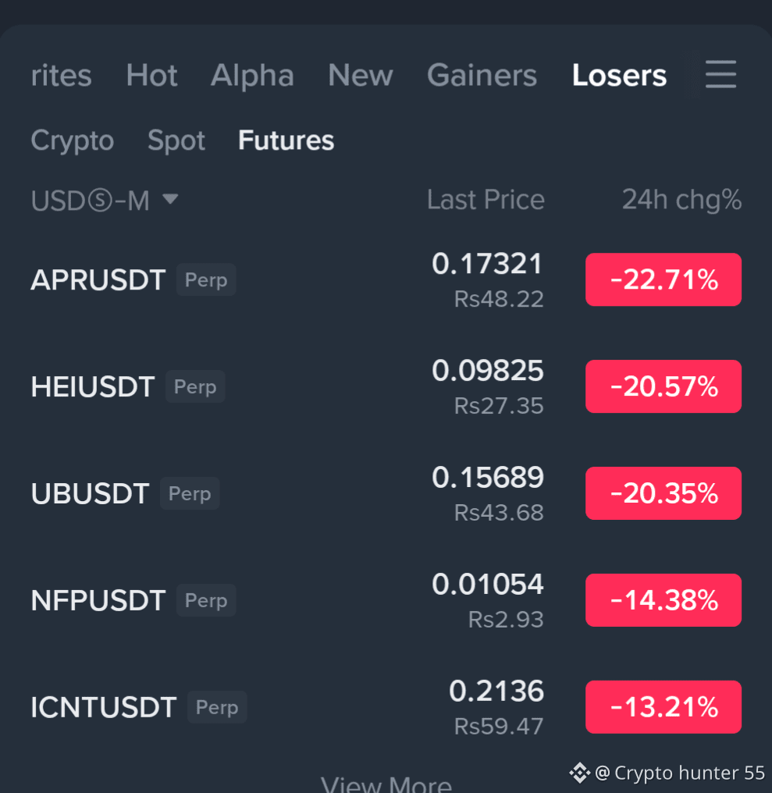Switch to the Gainers tab
This screenshot has height=793, width=772.
pos(482,76)
